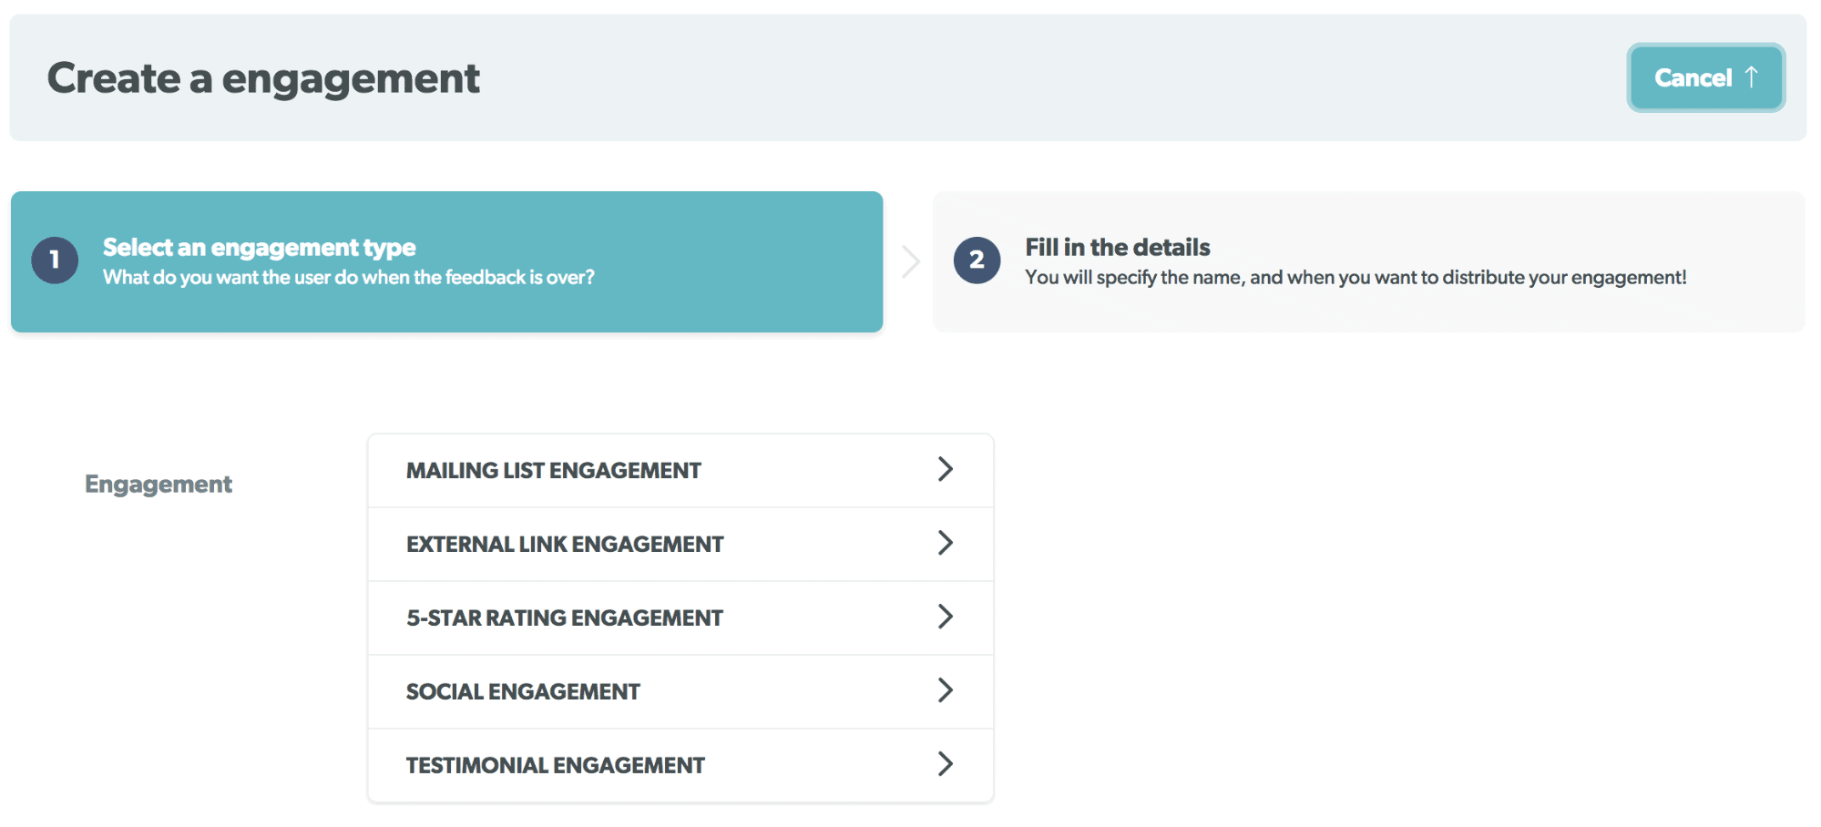
Task: Click the step 2 number badge
Action: pos(977,260)
